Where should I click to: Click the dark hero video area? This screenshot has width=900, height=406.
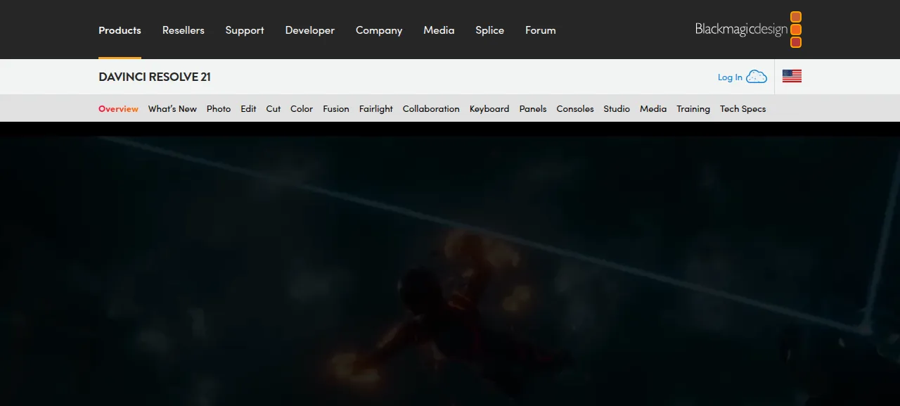pos(450,264)
